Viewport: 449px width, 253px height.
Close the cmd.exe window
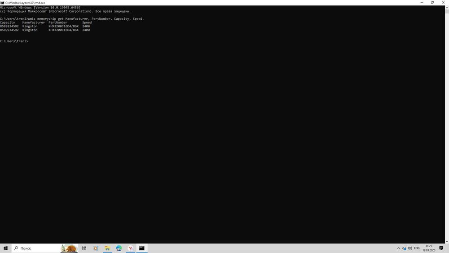[443, 3]
